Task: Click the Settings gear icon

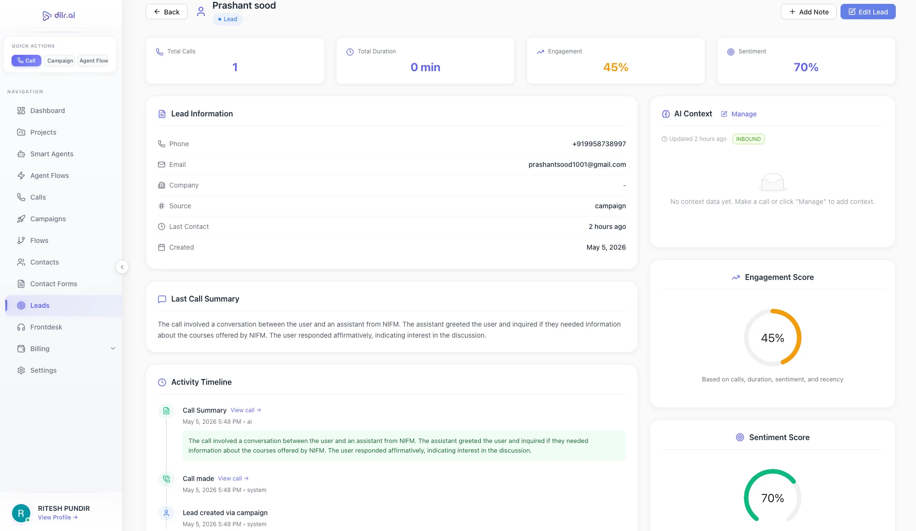Action: tap(21, 370)
